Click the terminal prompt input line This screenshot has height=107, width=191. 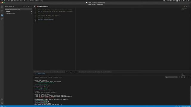[48, 105]
